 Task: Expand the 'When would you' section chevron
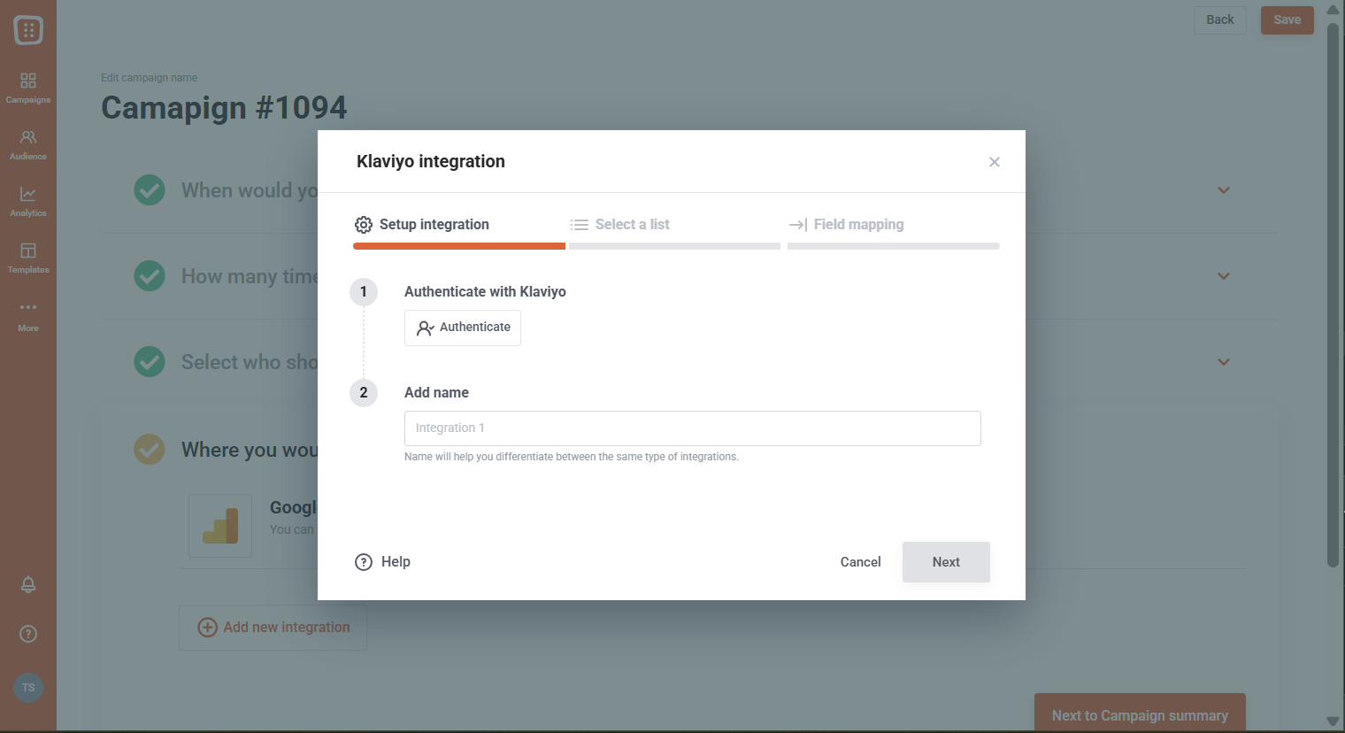(1224, 190)
